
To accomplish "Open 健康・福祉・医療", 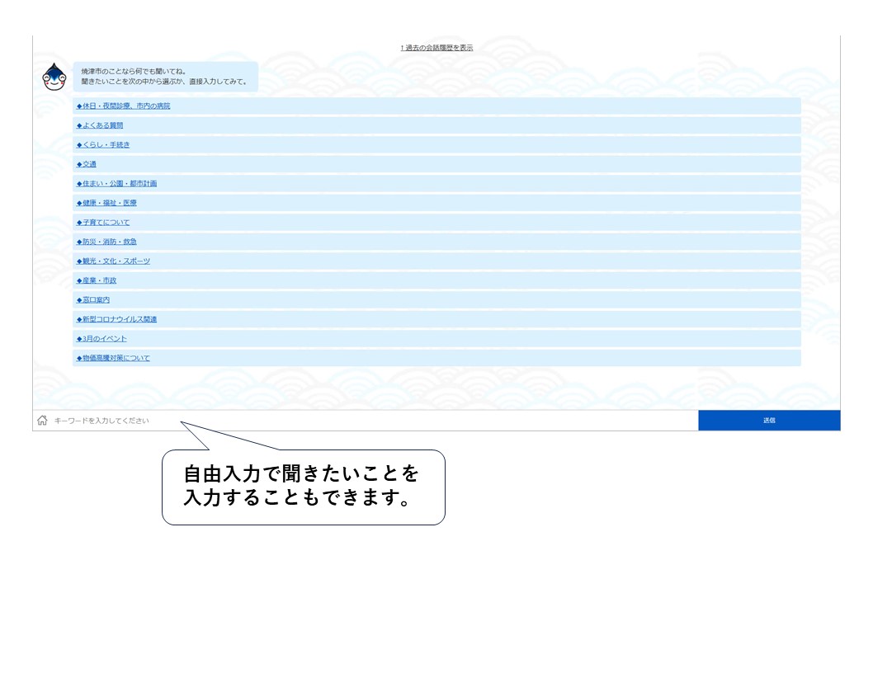I will click(108, 203).
